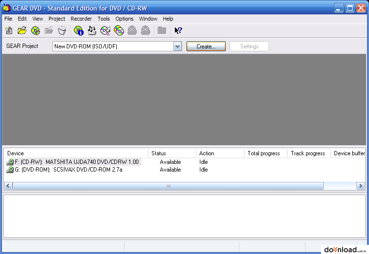Click the Create... button
369x254 pixels.
pos(206,46)
